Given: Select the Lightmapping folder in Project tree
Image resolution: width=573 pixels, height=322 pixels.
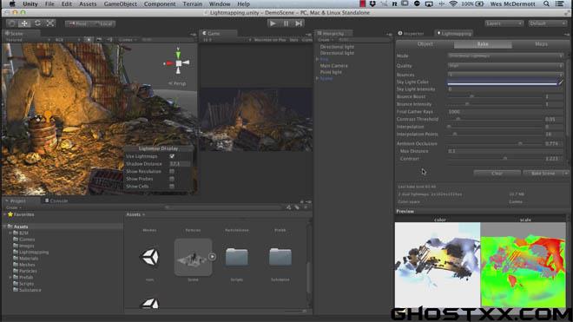Looking at the screenshot, I should tap(30, 253).
